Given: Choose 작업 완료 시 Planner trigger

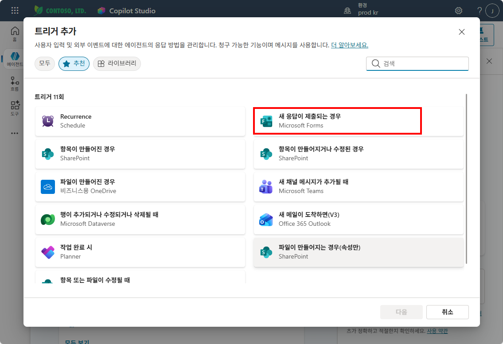Looking at the screenshot, I should tap(140, 252).
